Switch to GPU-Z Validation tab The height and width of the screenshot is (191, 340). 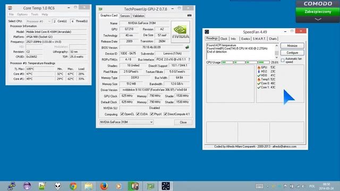click(x=138, y=16)
